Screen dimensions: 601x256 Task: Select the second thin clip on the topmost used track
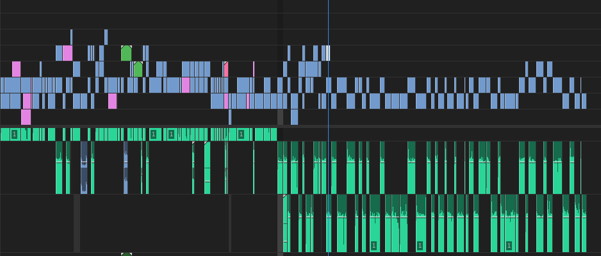(x=106, y=37)
